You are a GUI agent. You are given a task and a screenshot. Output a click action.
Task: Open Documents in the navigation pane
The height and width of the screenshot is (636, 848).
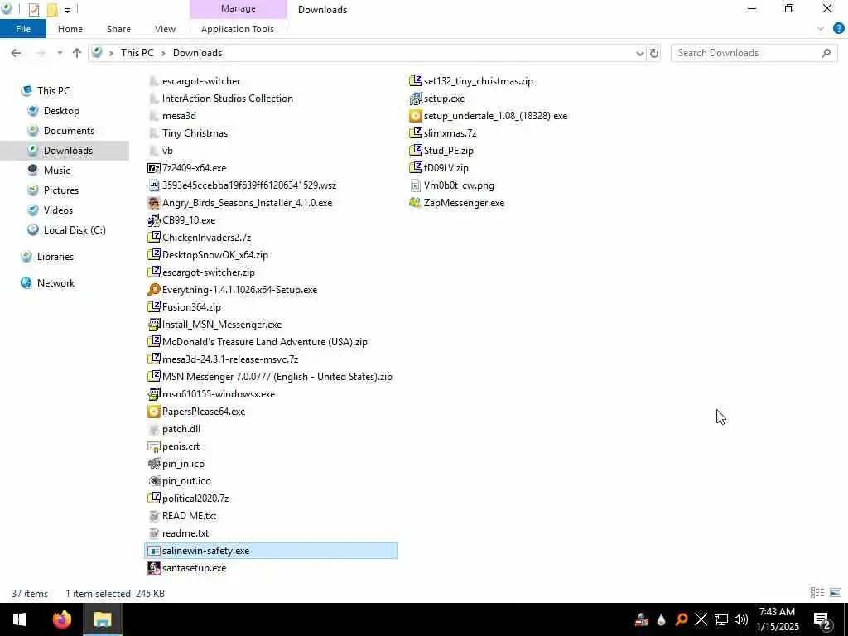(69, 131)
